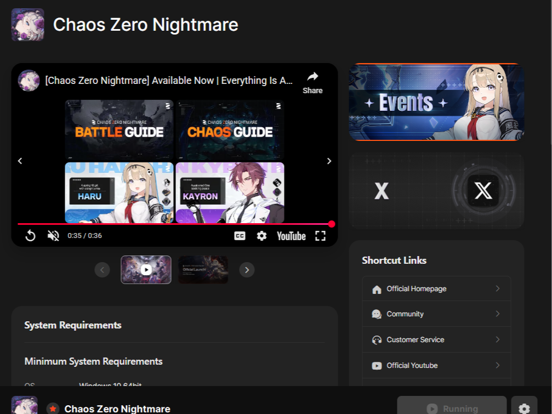
Task: Open video settings gear in player
Action: 261,236
